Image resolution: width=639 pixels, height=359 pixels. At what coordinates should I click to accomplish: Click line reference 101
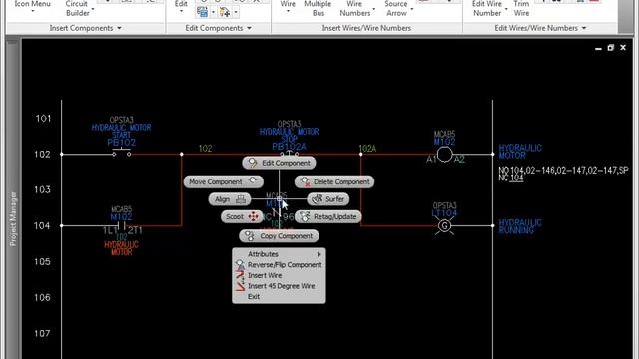click(x=43, y=119)
